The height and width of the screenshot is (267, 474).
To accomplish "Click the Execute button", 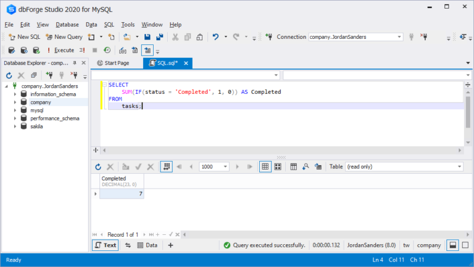I will (60, 50).
